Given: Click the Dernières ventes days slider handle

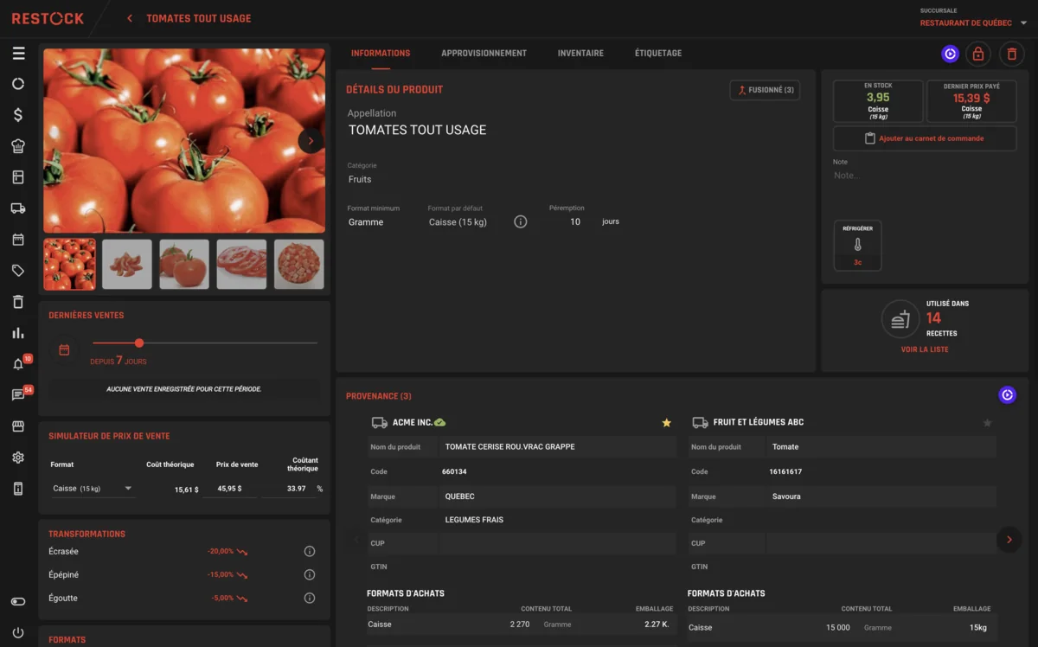Looking at the screenshot, I should [x=139, y=343].
